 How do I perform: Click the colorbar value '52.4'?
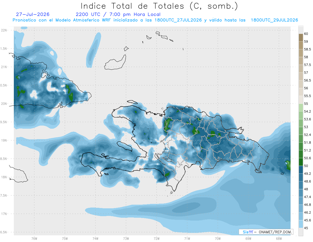coord(307,135)
